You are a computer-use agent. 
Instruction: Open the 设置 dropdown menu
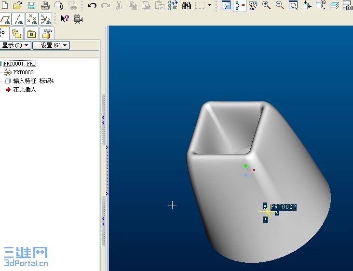(x=51, y=45)
